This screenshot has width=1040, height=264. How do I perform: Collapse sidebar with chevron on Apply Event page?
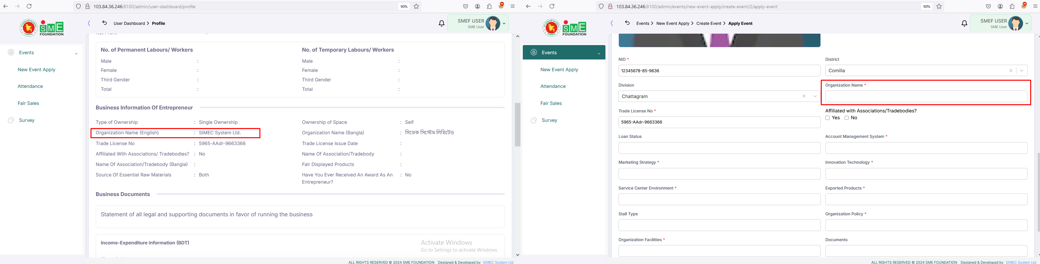[612, 24]
